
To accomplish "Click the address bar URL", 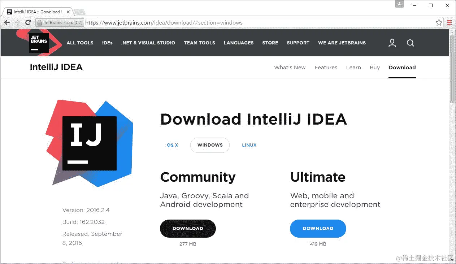I will pos(164,22).
